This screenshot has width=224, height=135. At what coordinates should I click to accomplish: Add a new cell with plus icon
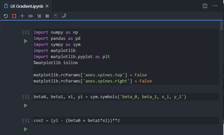tap(22, 16)
